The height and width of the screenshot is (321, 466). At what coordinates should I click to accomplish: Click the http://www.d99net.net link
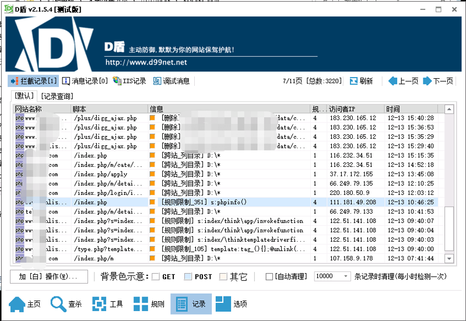tap(146, 62)
